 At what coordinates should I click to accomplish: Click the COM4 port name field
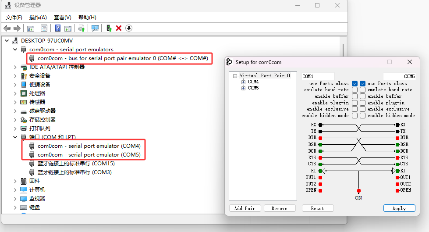[318, 76]
